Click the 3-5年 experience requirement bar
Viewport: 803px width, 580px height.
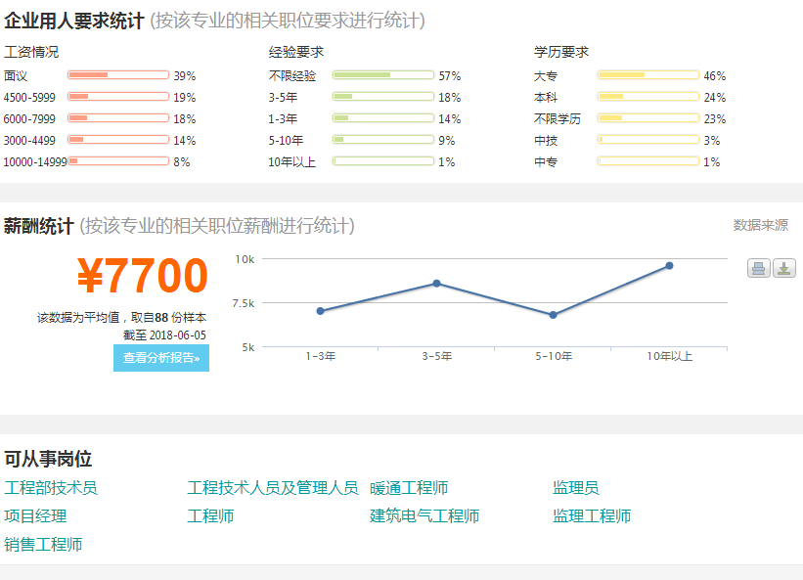(383, 97)
